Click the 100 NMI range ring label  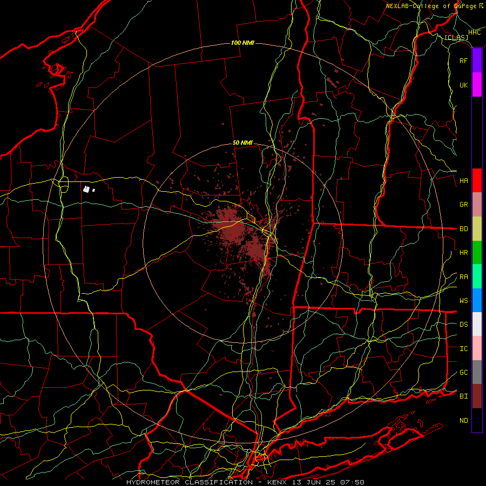tap(242, 43)
